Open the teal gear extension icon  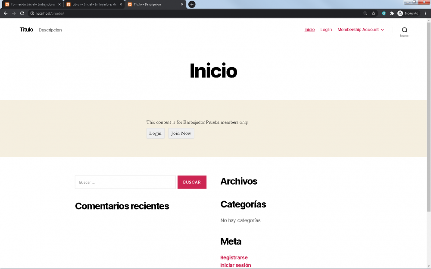click(384, 13)
